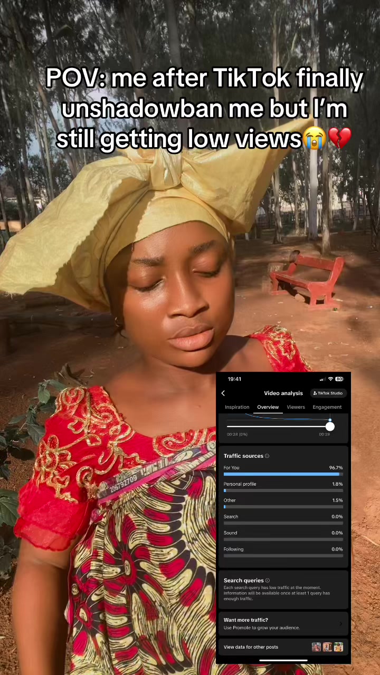Tap info icon beside Search queries
Screen dimensions: 380x675
point(268,581)
